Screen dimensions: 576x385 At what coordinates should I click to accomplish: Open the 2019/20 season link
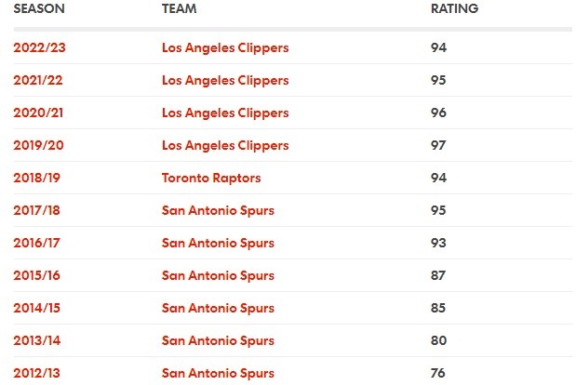38,145
